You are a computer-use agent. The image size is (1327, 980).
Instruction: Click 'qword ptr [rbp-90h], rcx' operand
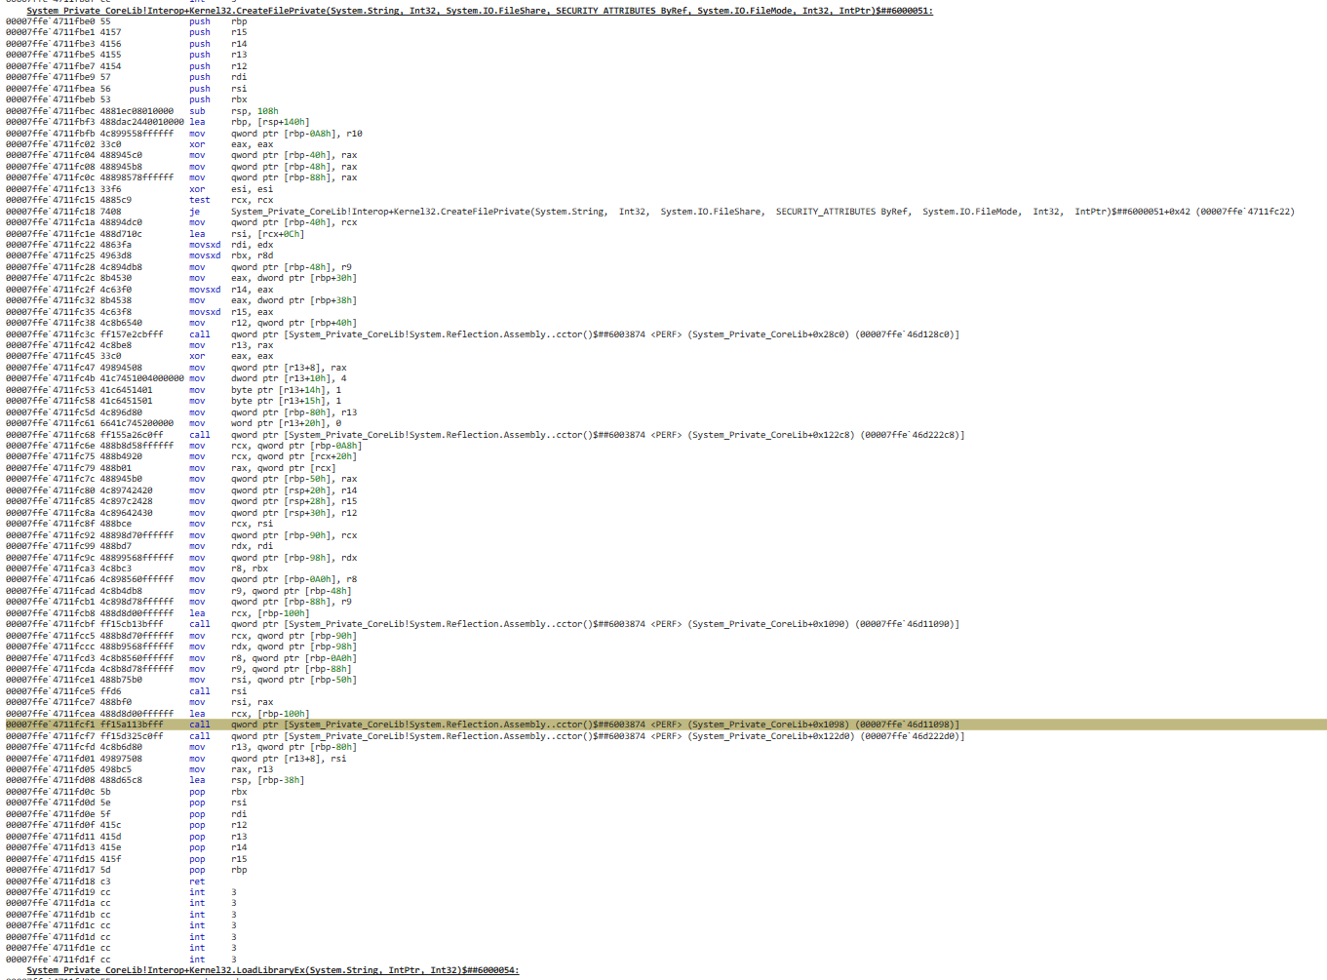pyautogui.click(x=293, y=535)
